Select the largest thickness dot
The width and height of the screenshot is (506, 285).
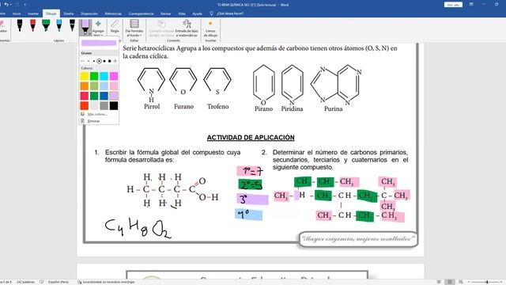(x=109, y=61)
